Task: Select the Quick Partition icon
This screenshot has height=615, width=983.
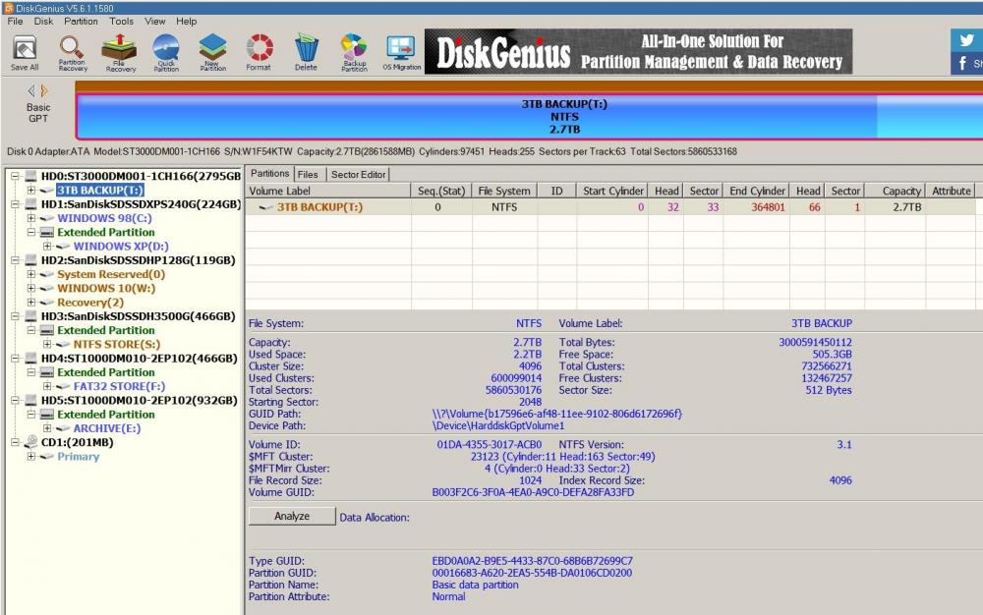Action: click(166, 53)
